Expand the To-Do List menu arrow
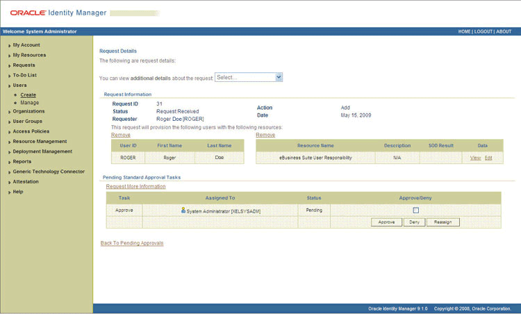This screenshot has width=521, height=314. (x=9, y=76)
